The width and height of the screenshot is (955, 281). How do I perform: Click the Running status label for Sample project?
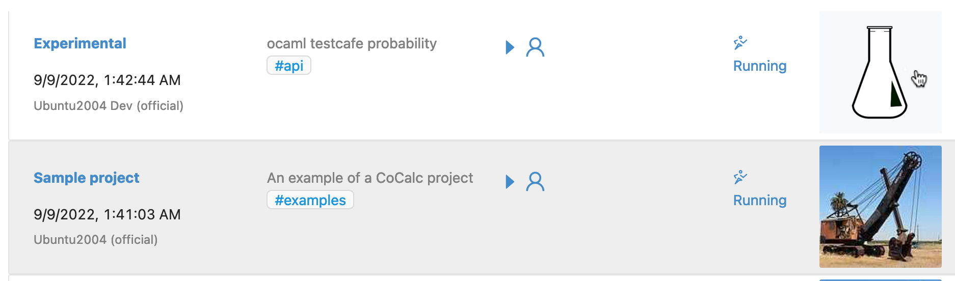(759, 201)
